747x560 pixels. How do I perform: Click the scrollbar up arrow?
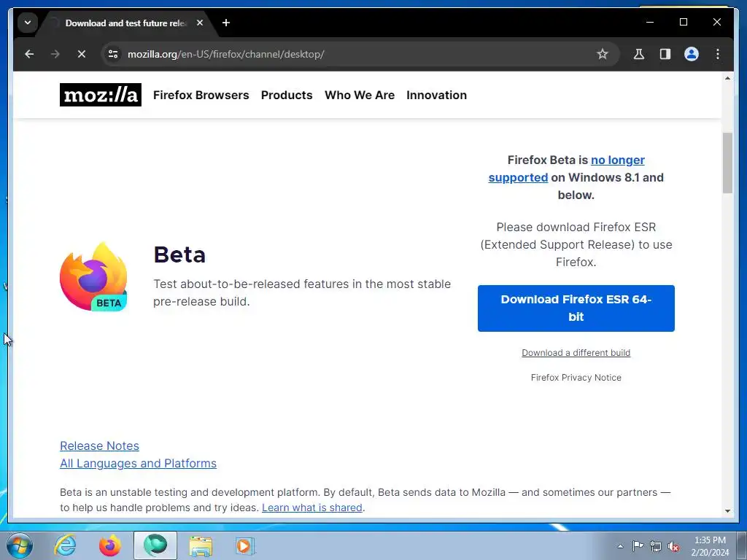point(727,77)
